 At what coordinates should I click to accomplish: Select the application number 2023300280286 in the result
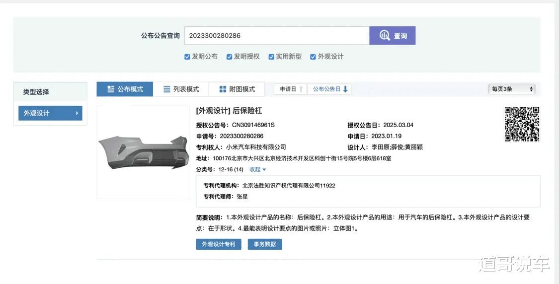(x=241, y=136)
